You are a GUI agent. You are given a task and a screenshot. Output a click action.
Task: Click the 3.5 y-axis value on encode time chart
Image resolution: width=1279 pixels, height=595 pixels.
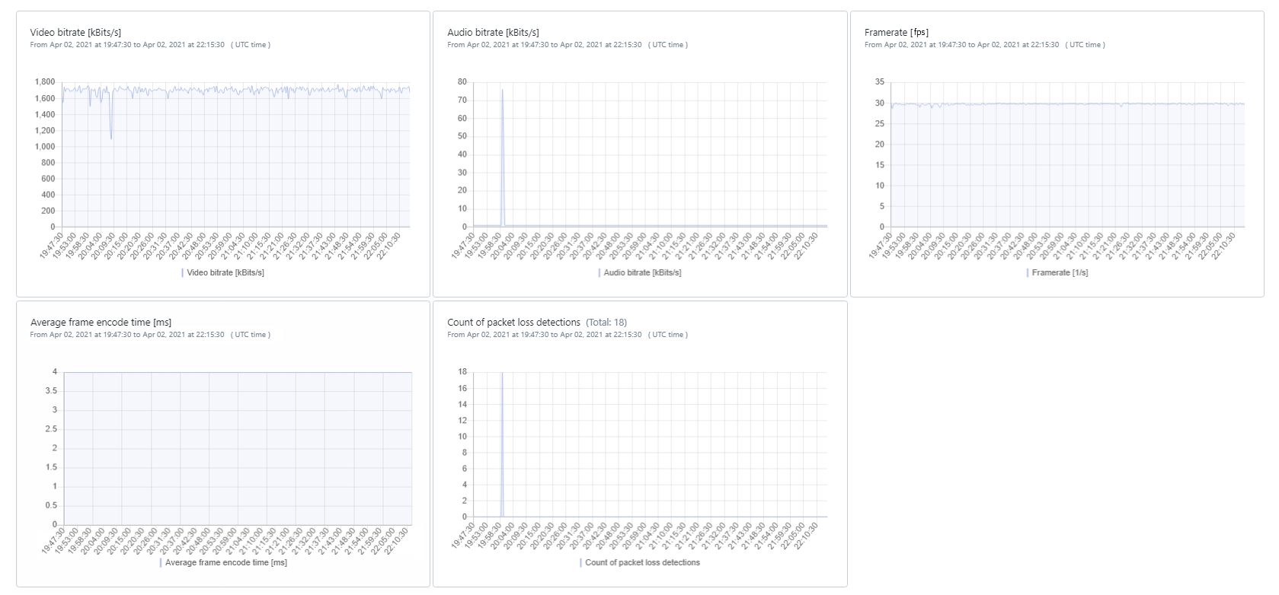tap(51, 391)
